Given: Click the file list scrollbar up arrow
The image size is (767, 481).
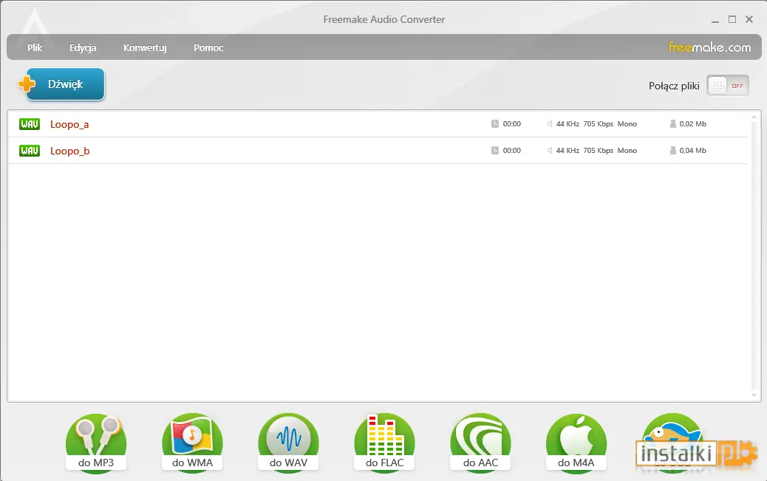Looking at the screenshot, I should (754, 117).
